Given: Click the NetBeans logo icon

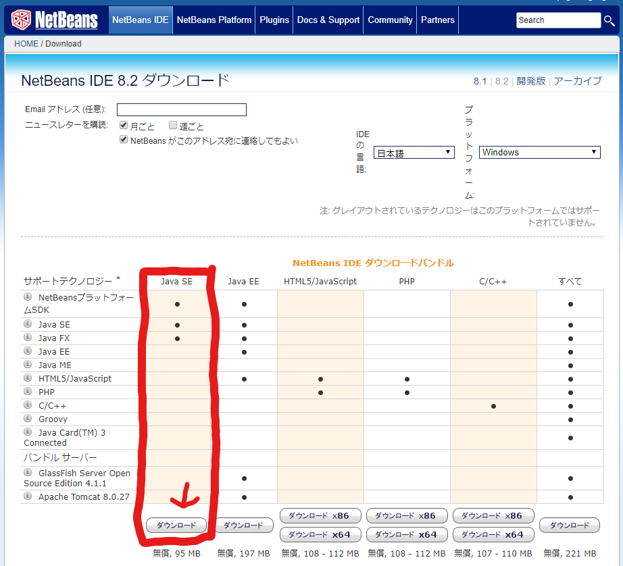Looking at the screenshot, I should pyautogui.click(x=22, y=20).
